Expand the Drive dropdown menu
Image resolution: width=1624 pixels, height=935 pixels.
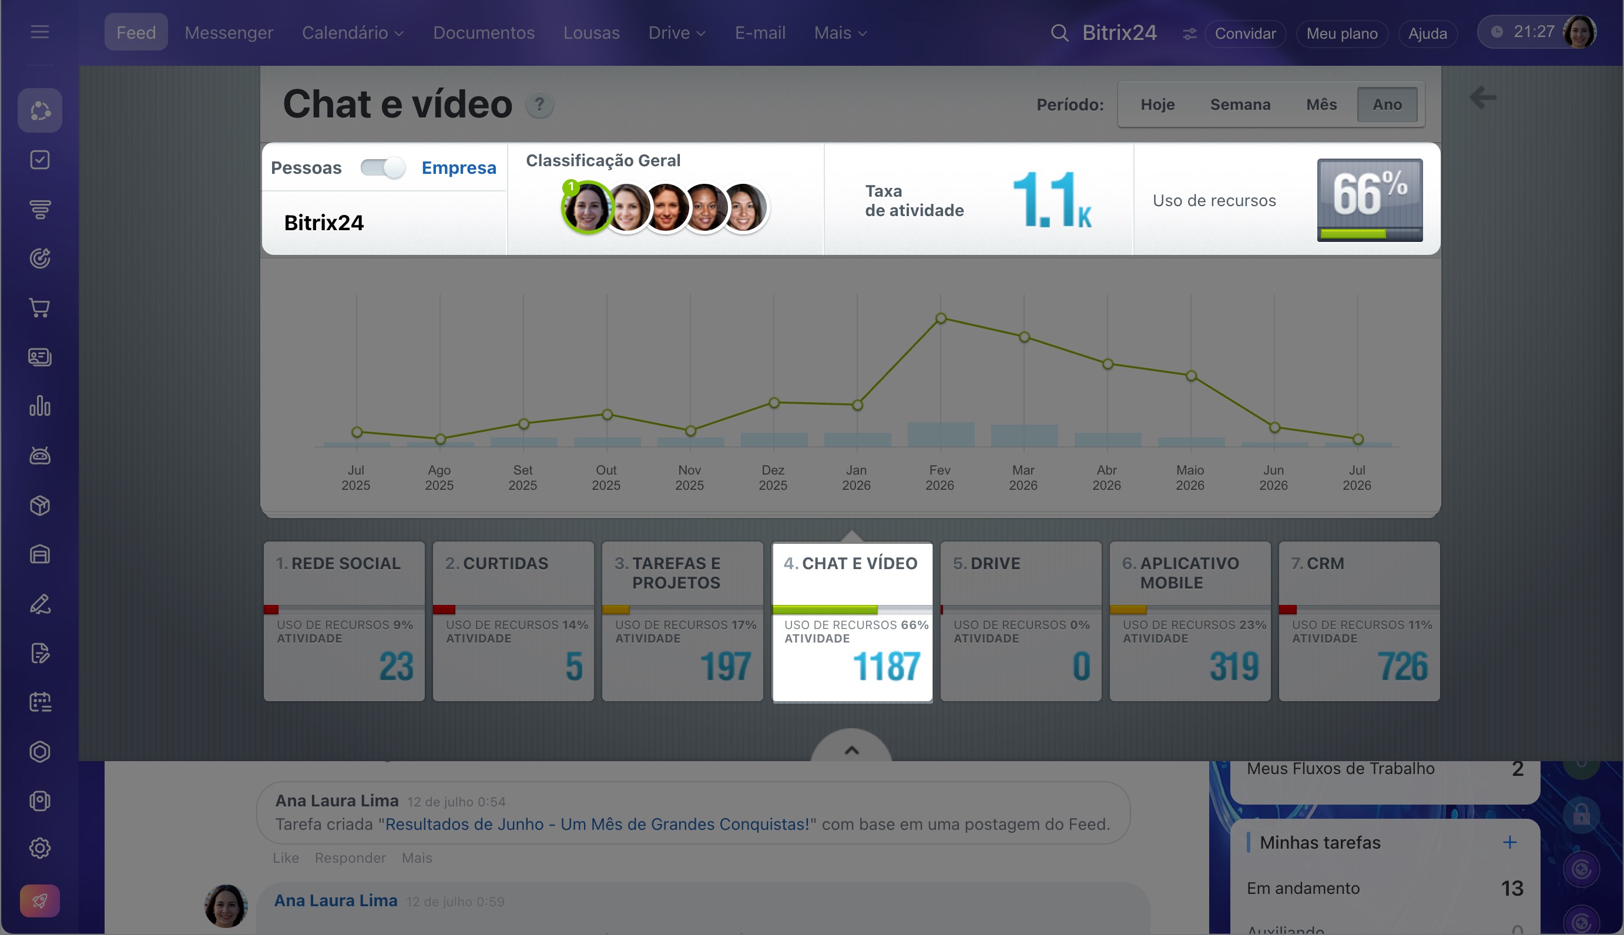[677, 33]
